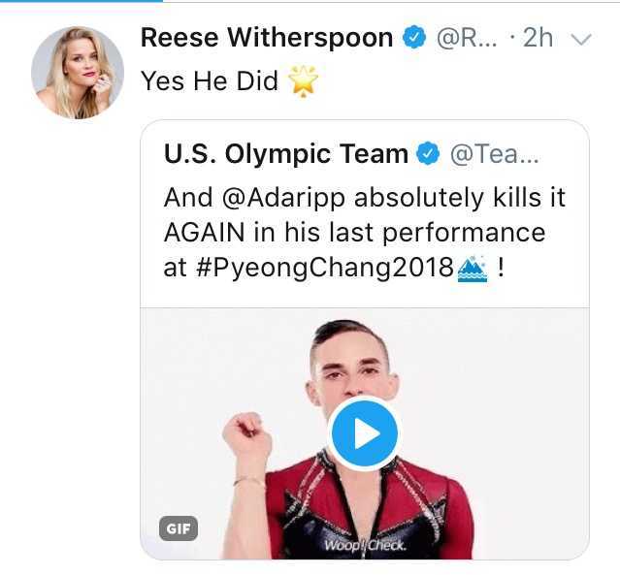
Task: Open the tweet options chevron menu
Action: point(581,40)
